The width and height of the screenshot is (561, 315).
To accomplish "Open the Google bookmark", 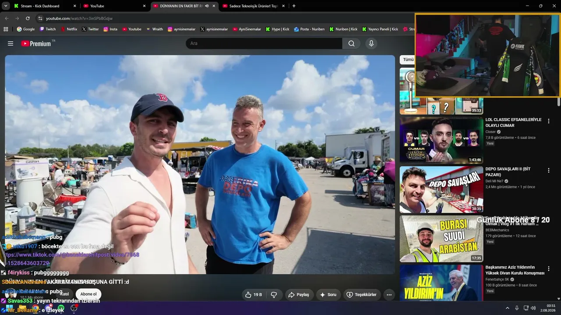I will pyautogui.click(x=25, y=29).
